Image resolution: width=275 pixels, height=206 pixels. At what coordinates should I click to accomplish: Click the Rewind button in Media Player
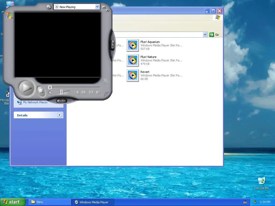pyautogui.click(x=84, y=92)
